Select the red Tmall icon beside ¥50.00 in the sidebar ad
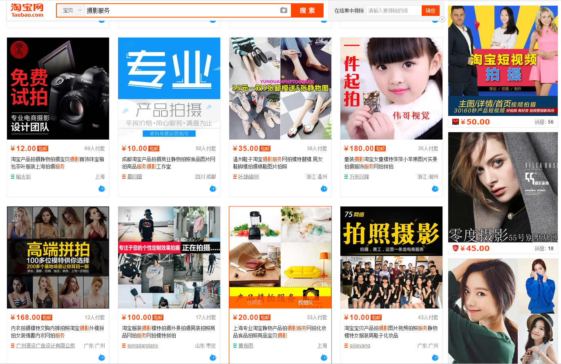This screenshot has height=364, width=561. tap(456, 122)
